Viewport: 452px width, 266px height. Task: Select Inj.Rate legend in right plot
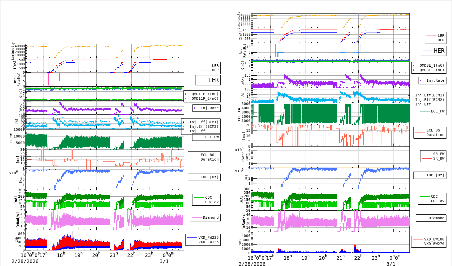pos(435,80)
